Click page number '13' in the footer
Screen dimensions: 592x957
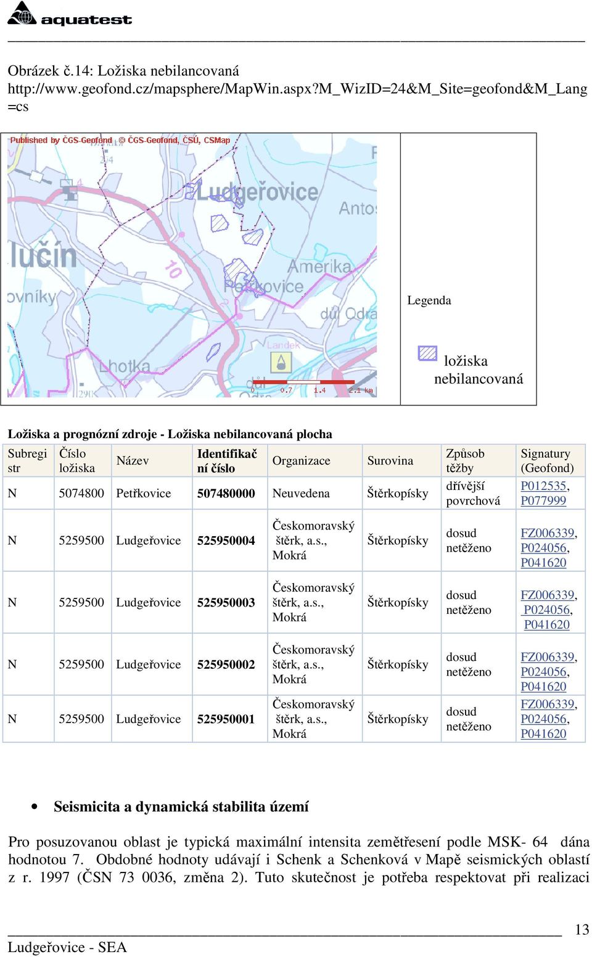582,930
